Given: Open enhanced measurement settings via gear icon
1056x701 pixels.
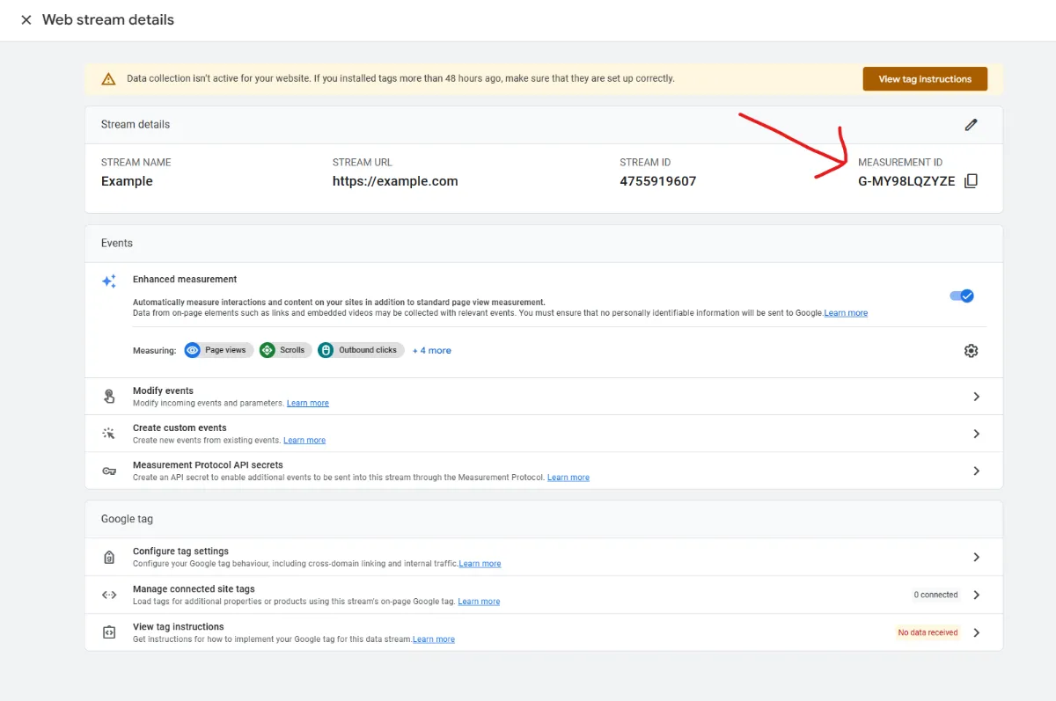Looking at the screenshot, I should click(971, 350).
